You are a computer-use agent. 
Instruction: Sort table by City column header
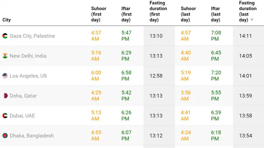click(7, 20)
